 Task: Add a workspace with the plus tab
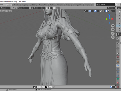(x=93, y=5)
